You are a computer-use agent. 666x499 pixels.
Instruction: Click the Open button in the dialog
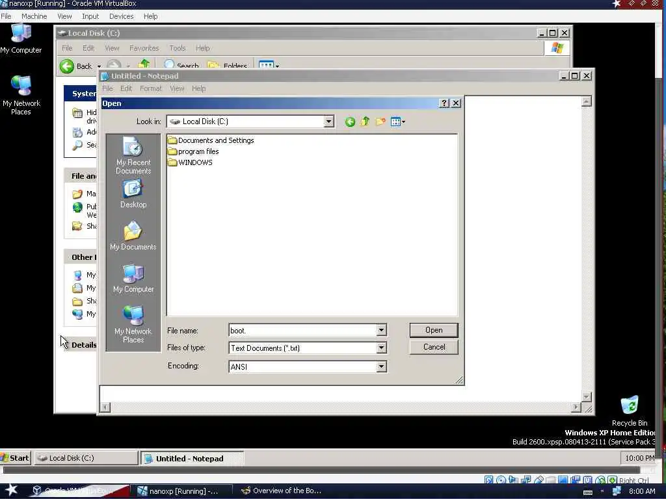tap(434, 330)
